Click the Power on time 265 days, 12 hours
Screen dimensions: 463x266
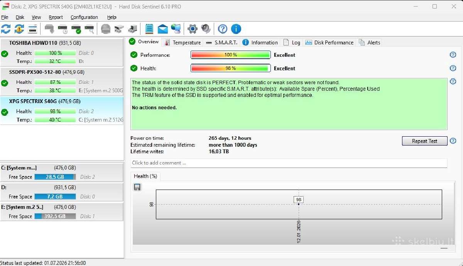[x=230, y=138]
